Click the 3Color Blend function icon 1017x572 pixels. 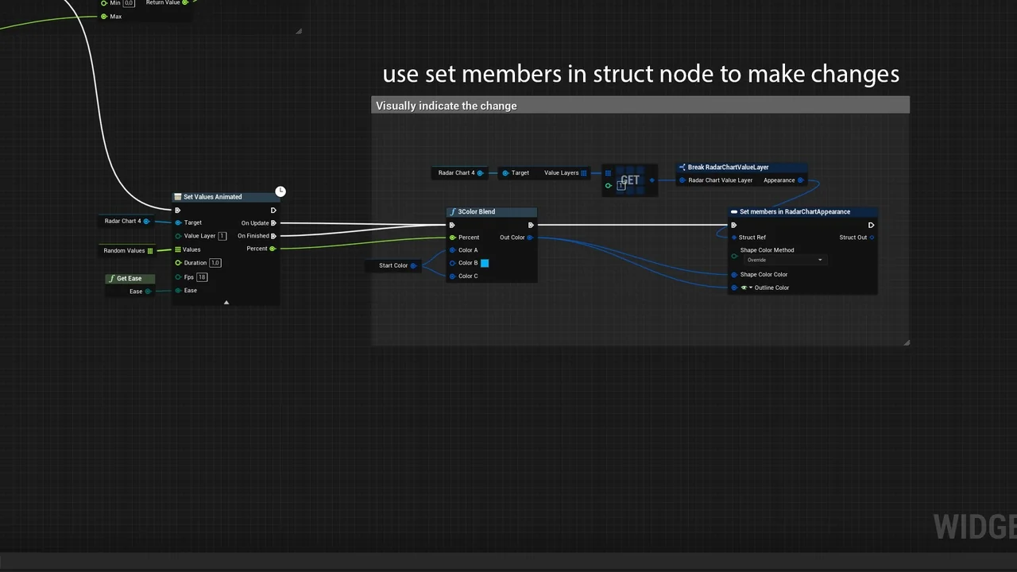[x=453, y=212]
